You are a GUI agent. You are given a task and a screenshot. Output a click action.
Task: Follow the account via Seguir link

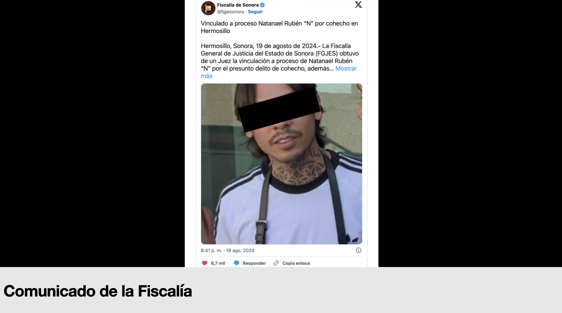(x=255, y=12)
